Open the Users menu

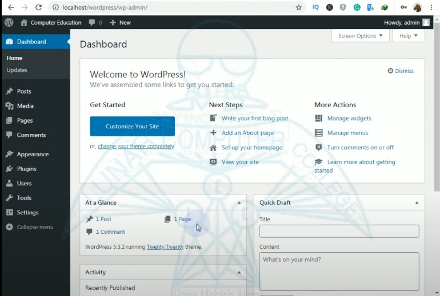tap(36, 184)
